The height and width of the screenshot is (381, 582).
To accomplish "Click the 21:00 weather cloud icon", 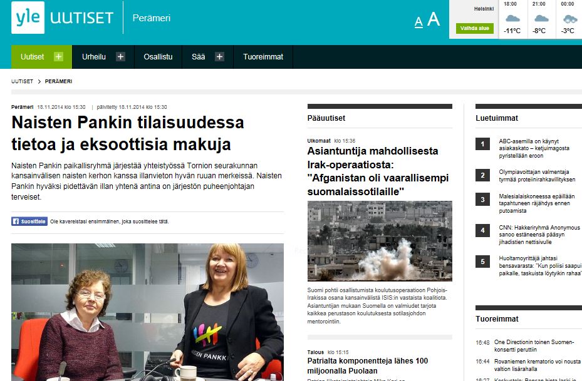I will pyautogui.click(x=541, y=18).
